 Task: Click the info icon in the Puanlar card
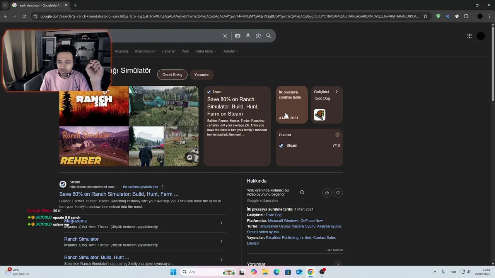pyautogui.click(x=337, y=135)
